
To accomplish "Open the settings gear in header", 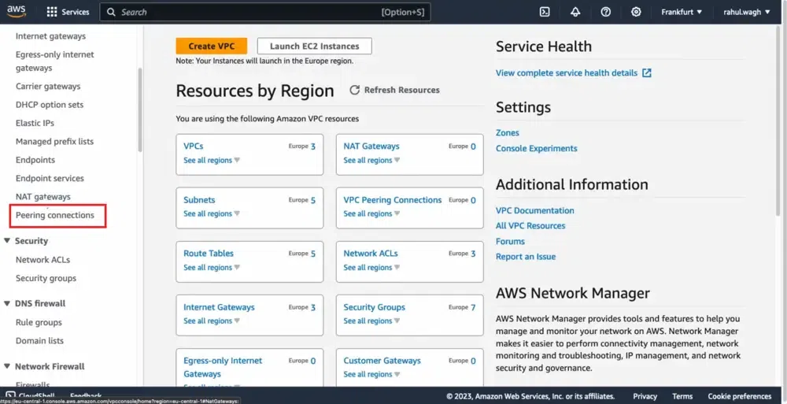I will click(x=636, y=12).
